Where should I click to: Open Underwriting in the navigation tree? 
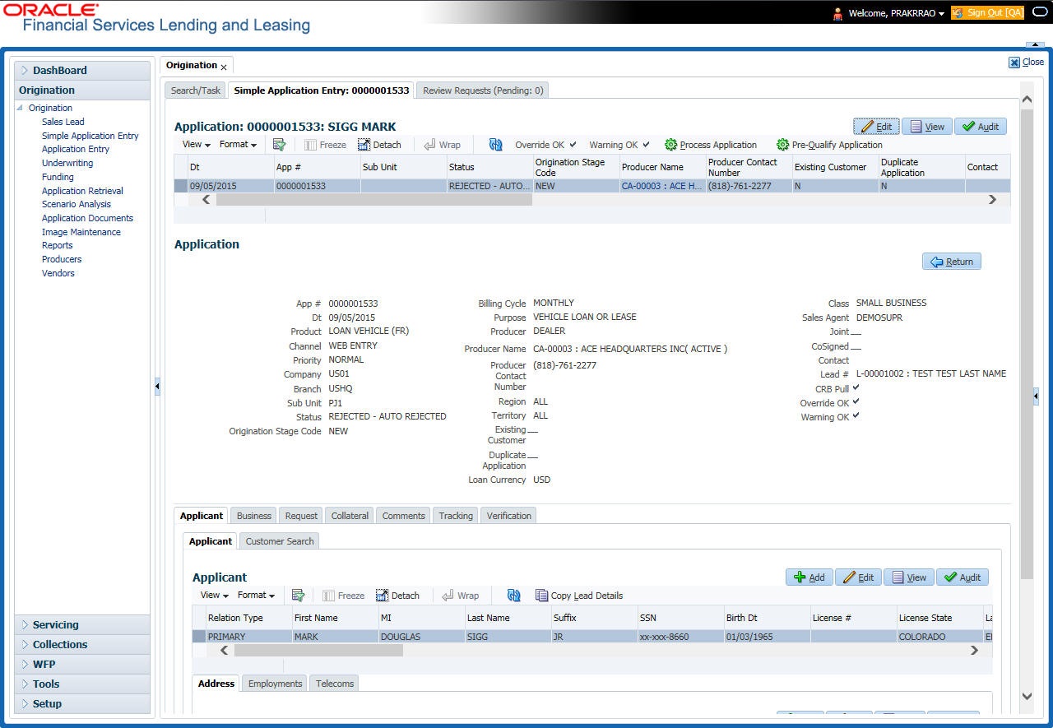(x=67, y=163)
